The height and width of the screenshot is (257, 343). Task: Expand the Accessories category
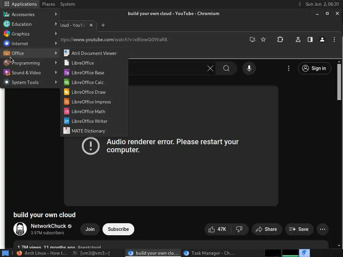[30, 14]
